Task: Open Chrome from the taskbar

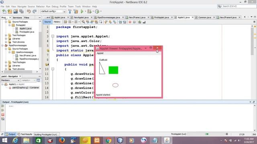Action: [x=108, y=140]
